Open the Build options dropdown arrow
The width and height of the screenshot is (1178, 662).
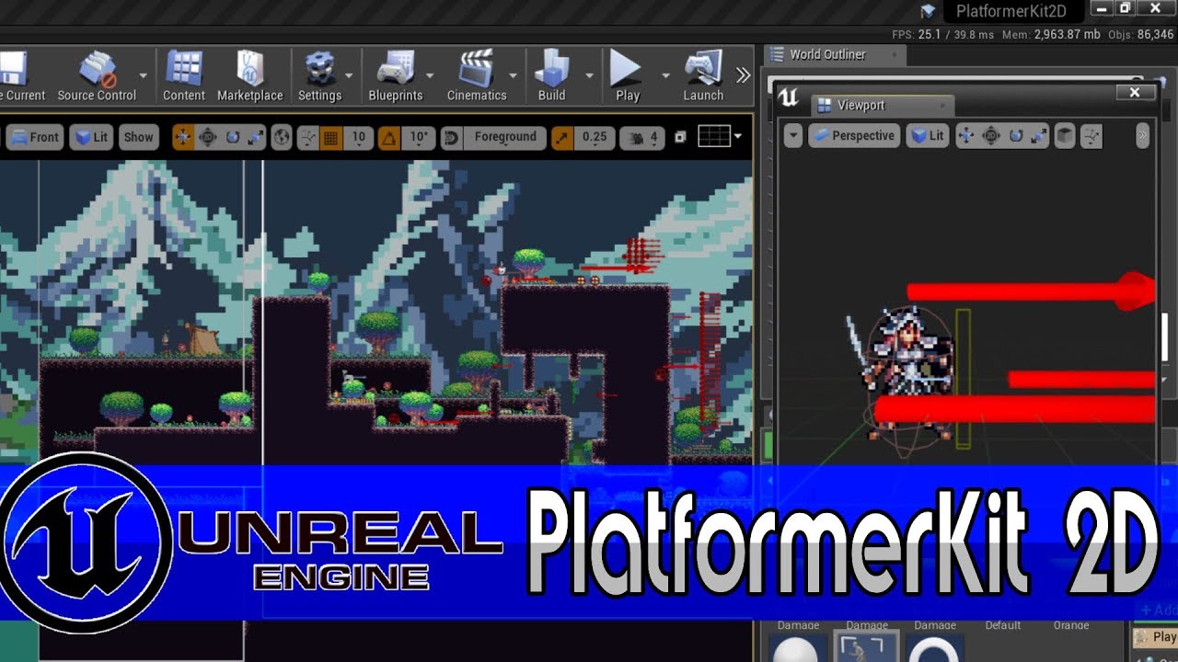click(x=589, y=75)
